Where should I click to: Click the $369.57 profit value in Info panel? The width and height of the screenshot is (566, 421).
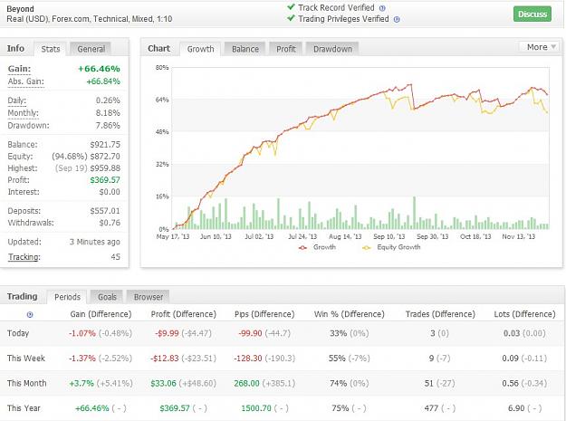point(105,180)
